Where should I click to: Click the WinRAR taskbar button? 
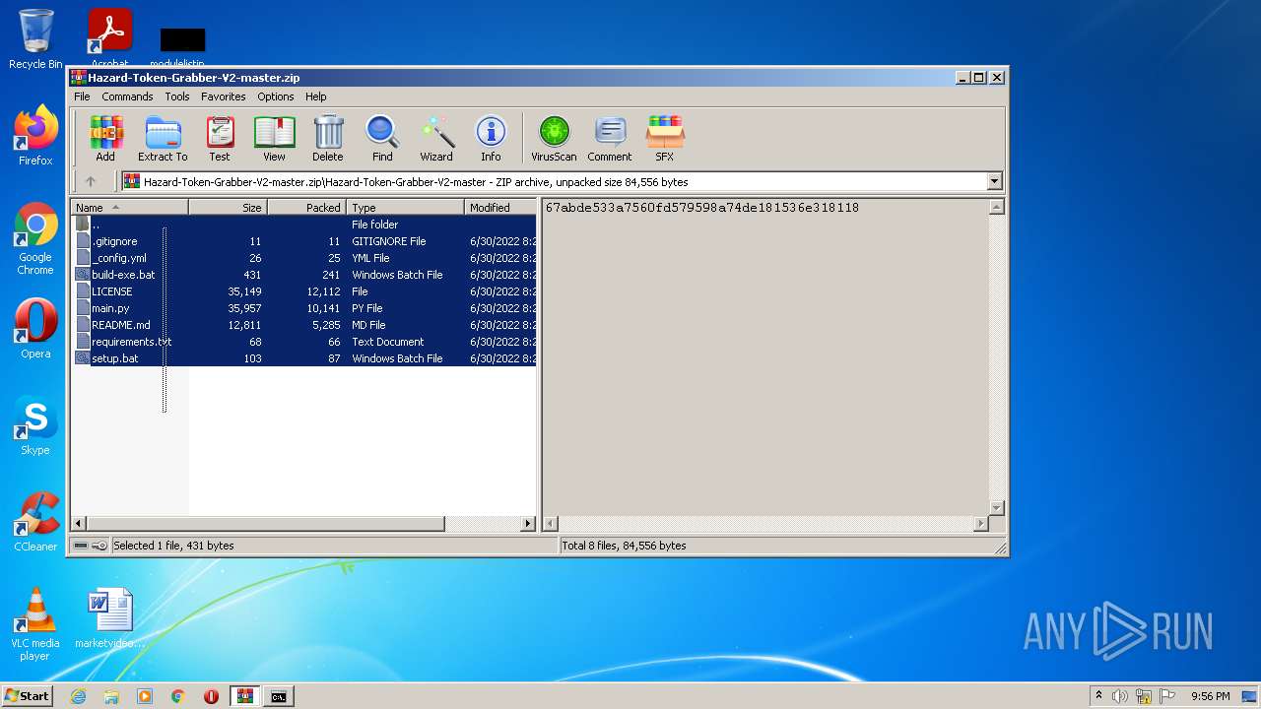point(245,696)
